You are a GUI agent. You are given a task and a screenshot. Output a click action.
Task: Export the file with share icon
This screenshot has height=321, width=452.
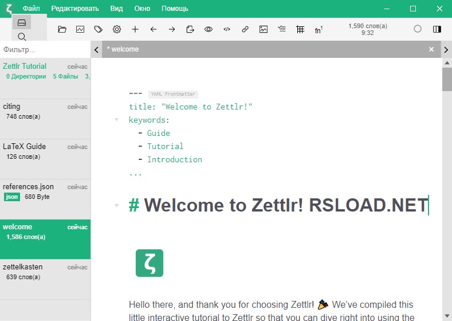[190, 29]
